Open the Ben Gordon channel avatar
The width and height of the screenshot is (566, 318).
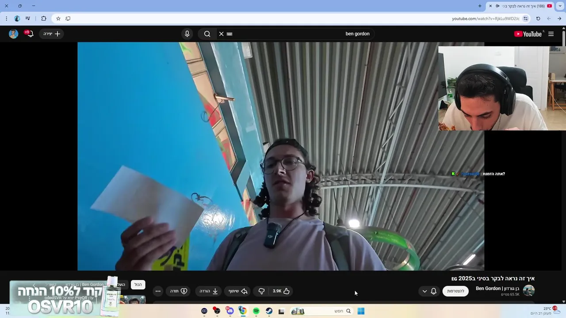pos(529,291)
